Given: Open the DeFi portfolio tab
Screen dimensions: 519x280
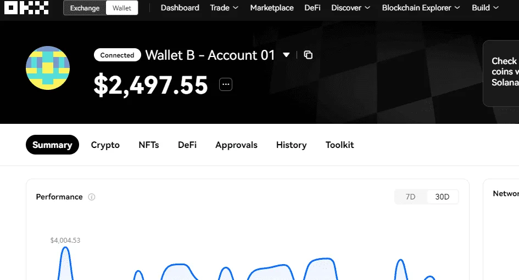Looking at the screenshot, I should click(x=187, y=145).
